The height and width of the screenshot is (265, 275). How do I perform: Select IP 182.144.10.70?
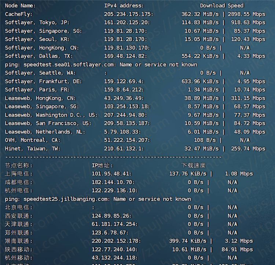click(113, 182)
